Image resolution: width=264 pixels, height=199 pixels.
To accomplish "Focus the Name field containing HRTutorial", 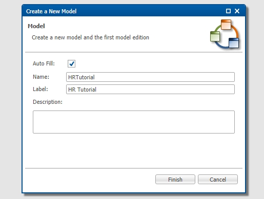I will click(150, 77).
